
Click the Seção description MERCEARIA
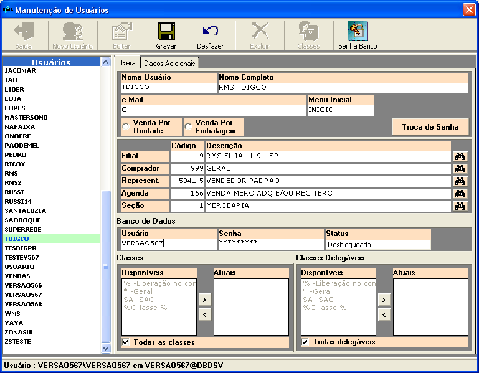click(x=328, y=206)
